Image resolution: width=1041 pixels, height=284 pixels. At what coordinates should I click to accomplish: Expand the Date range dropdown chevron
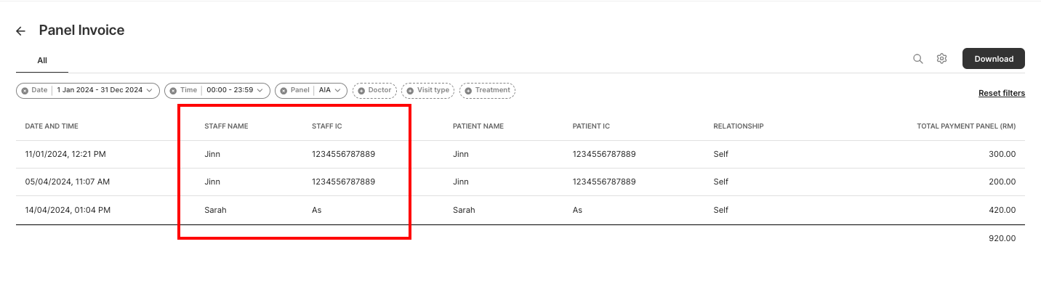pyautogui.click(x=150, y=91)
